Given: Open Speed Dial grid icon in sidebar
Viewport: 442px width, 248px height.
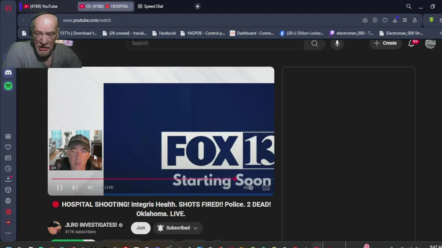Looking at the screenshot, I should click(8, 136).
